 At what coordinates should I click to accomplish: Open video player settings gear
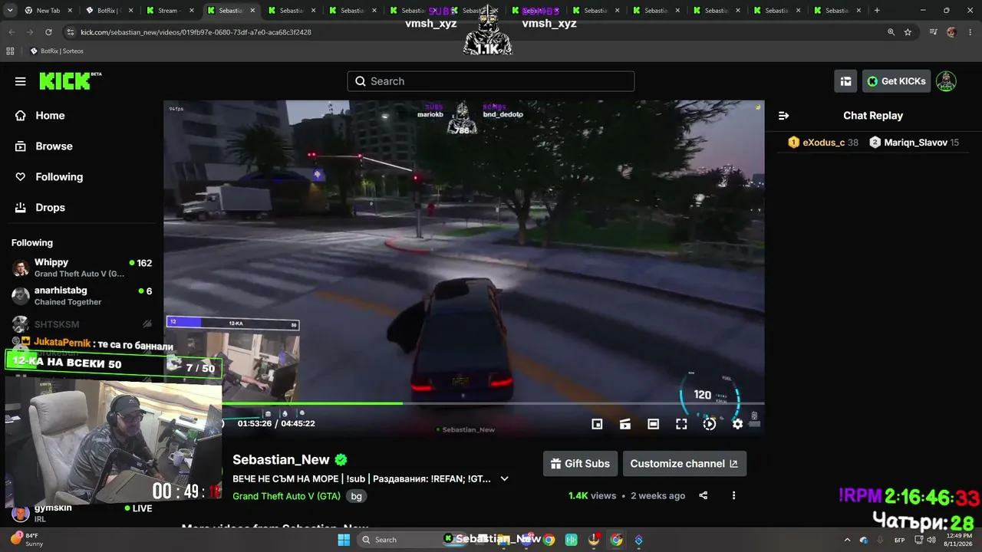coord(737,424)
